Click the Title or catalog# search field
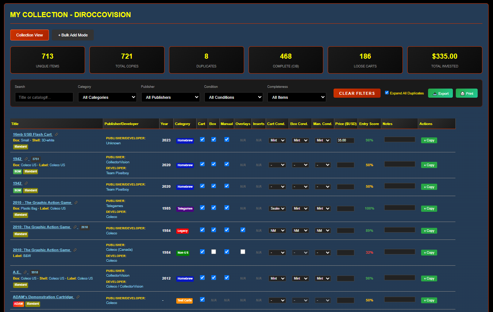 (44, 97)
